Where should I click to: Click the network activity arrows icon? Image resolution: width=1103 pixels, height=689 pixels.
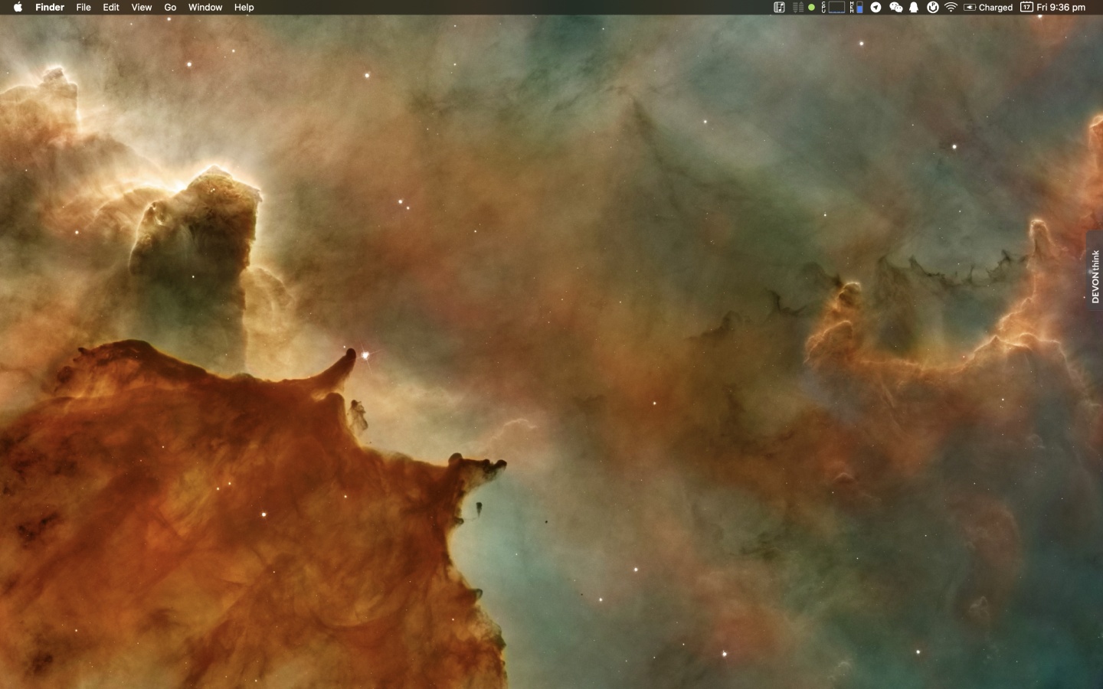click(x=798, y=7)
